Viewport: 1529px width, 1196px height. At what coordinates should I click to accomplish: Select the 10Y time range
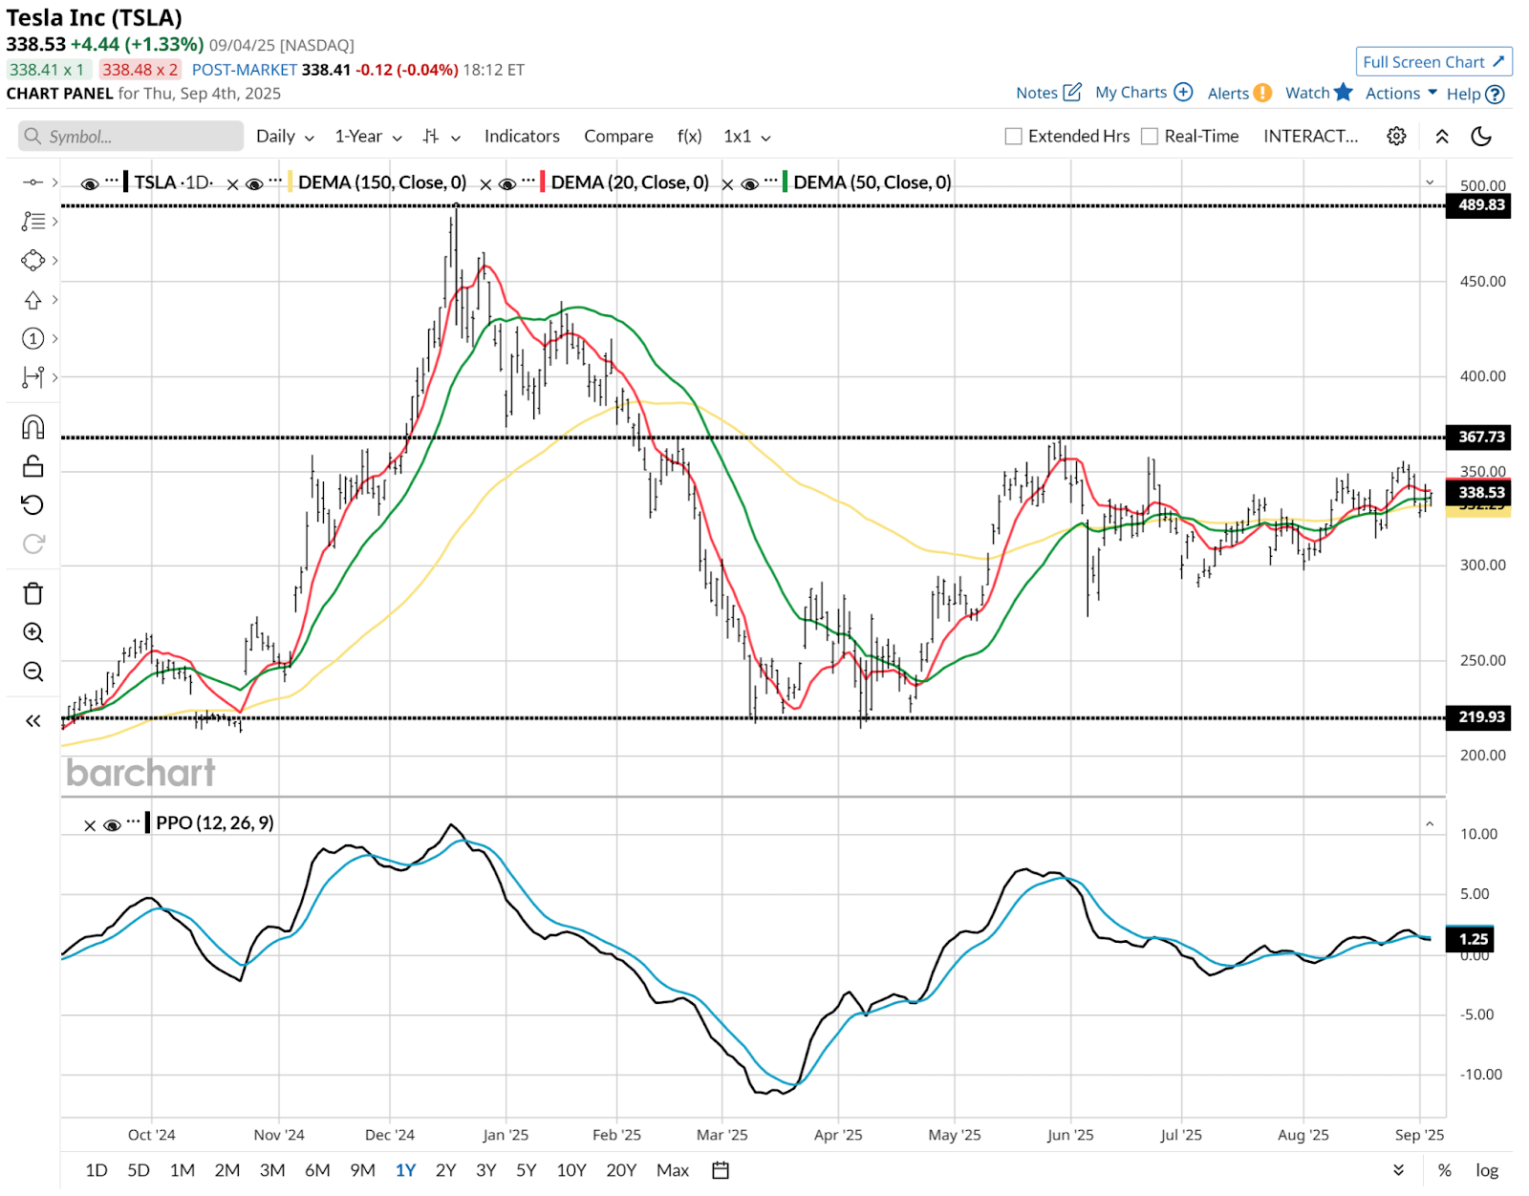[571, 1170]
